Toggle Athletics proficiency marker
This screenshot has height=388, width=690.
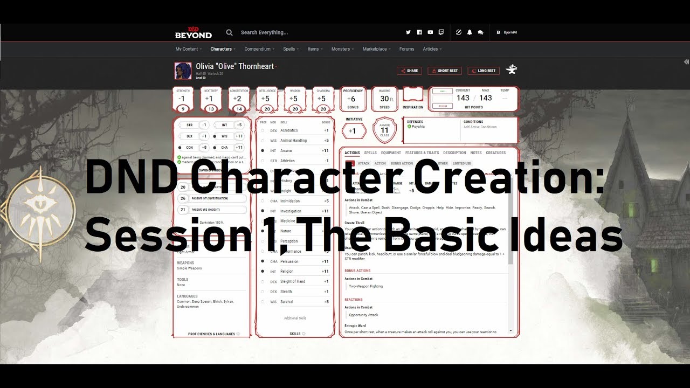(x=263, y=161)
